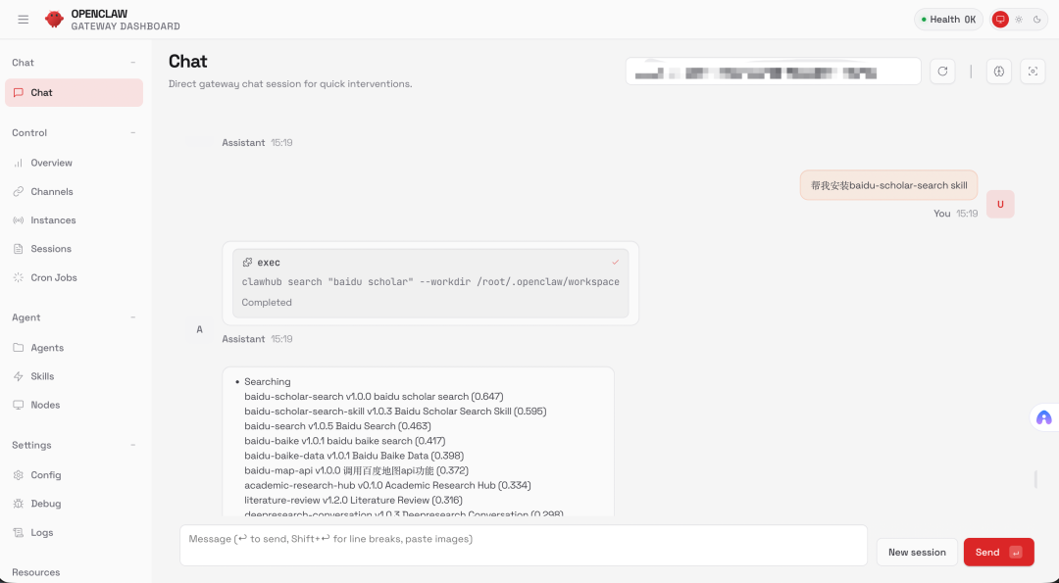Collapse the Agent sidebar section

[x=132, y=317]
